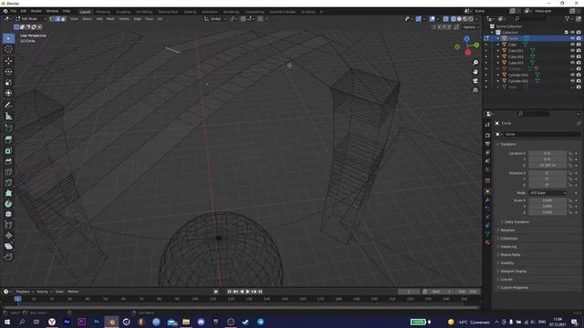Hide Cylinder.001 with its eye icon
584x328 pixels.
tap(572, 75)
